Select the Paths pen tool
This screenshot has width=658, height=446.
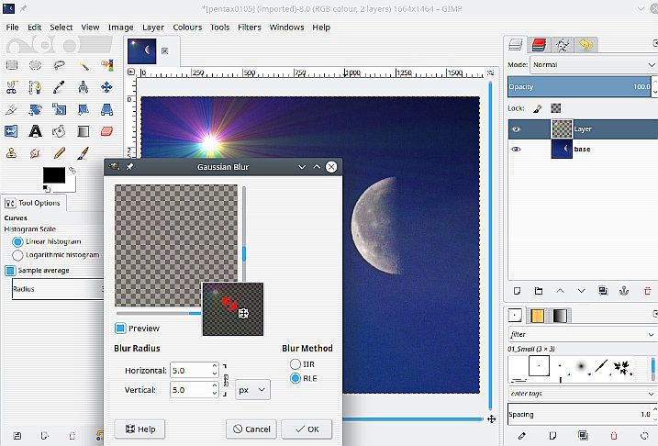[x=35, y=87]
